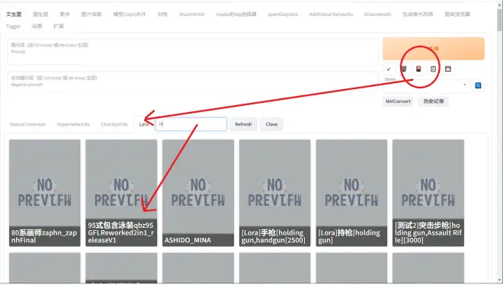Open the 历史记录 history button
The image size is (503, 285).
(434, 101)
